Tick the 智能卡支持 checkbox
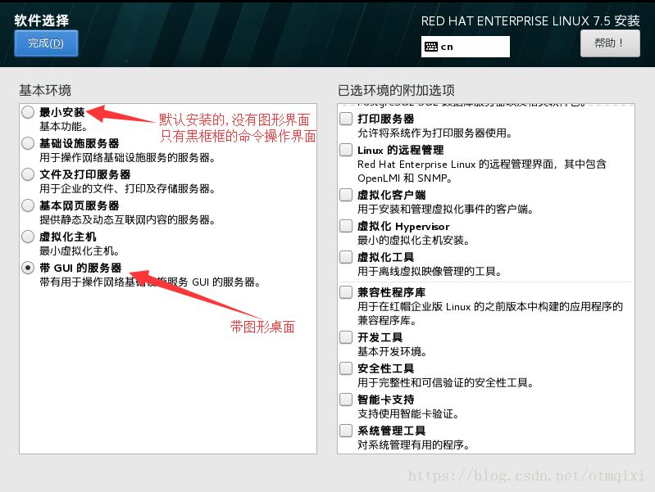Screen dimensions: 655x492 tap(346, 399)
